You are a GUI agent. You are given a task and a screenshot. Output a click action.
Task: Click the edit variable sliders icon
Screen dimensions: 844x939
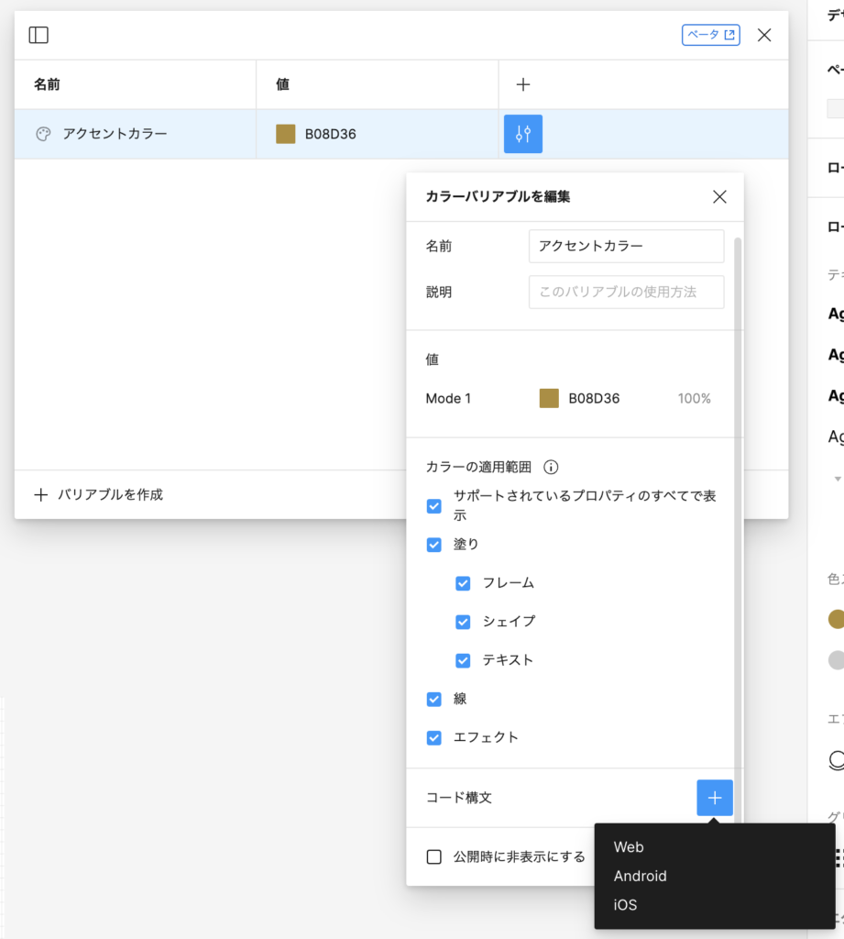523,134
